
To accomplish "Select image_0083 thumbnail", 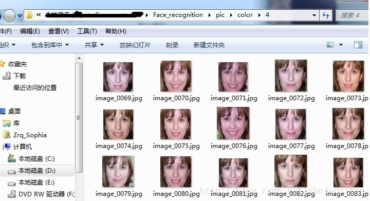I will click(348, 172).
